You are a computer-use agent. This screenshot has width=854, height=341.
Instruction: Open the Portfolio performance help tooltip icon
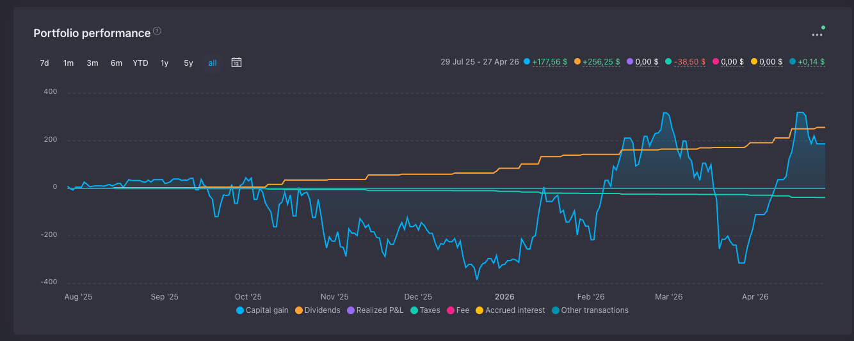[157, 31]
